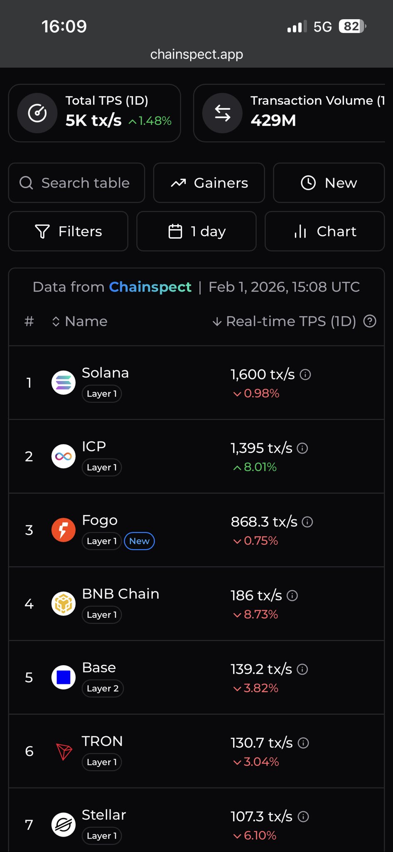The height and width of the screenshot is (852, 393).
Task: Click the TRON logo icon
Action: pos(64,751)
